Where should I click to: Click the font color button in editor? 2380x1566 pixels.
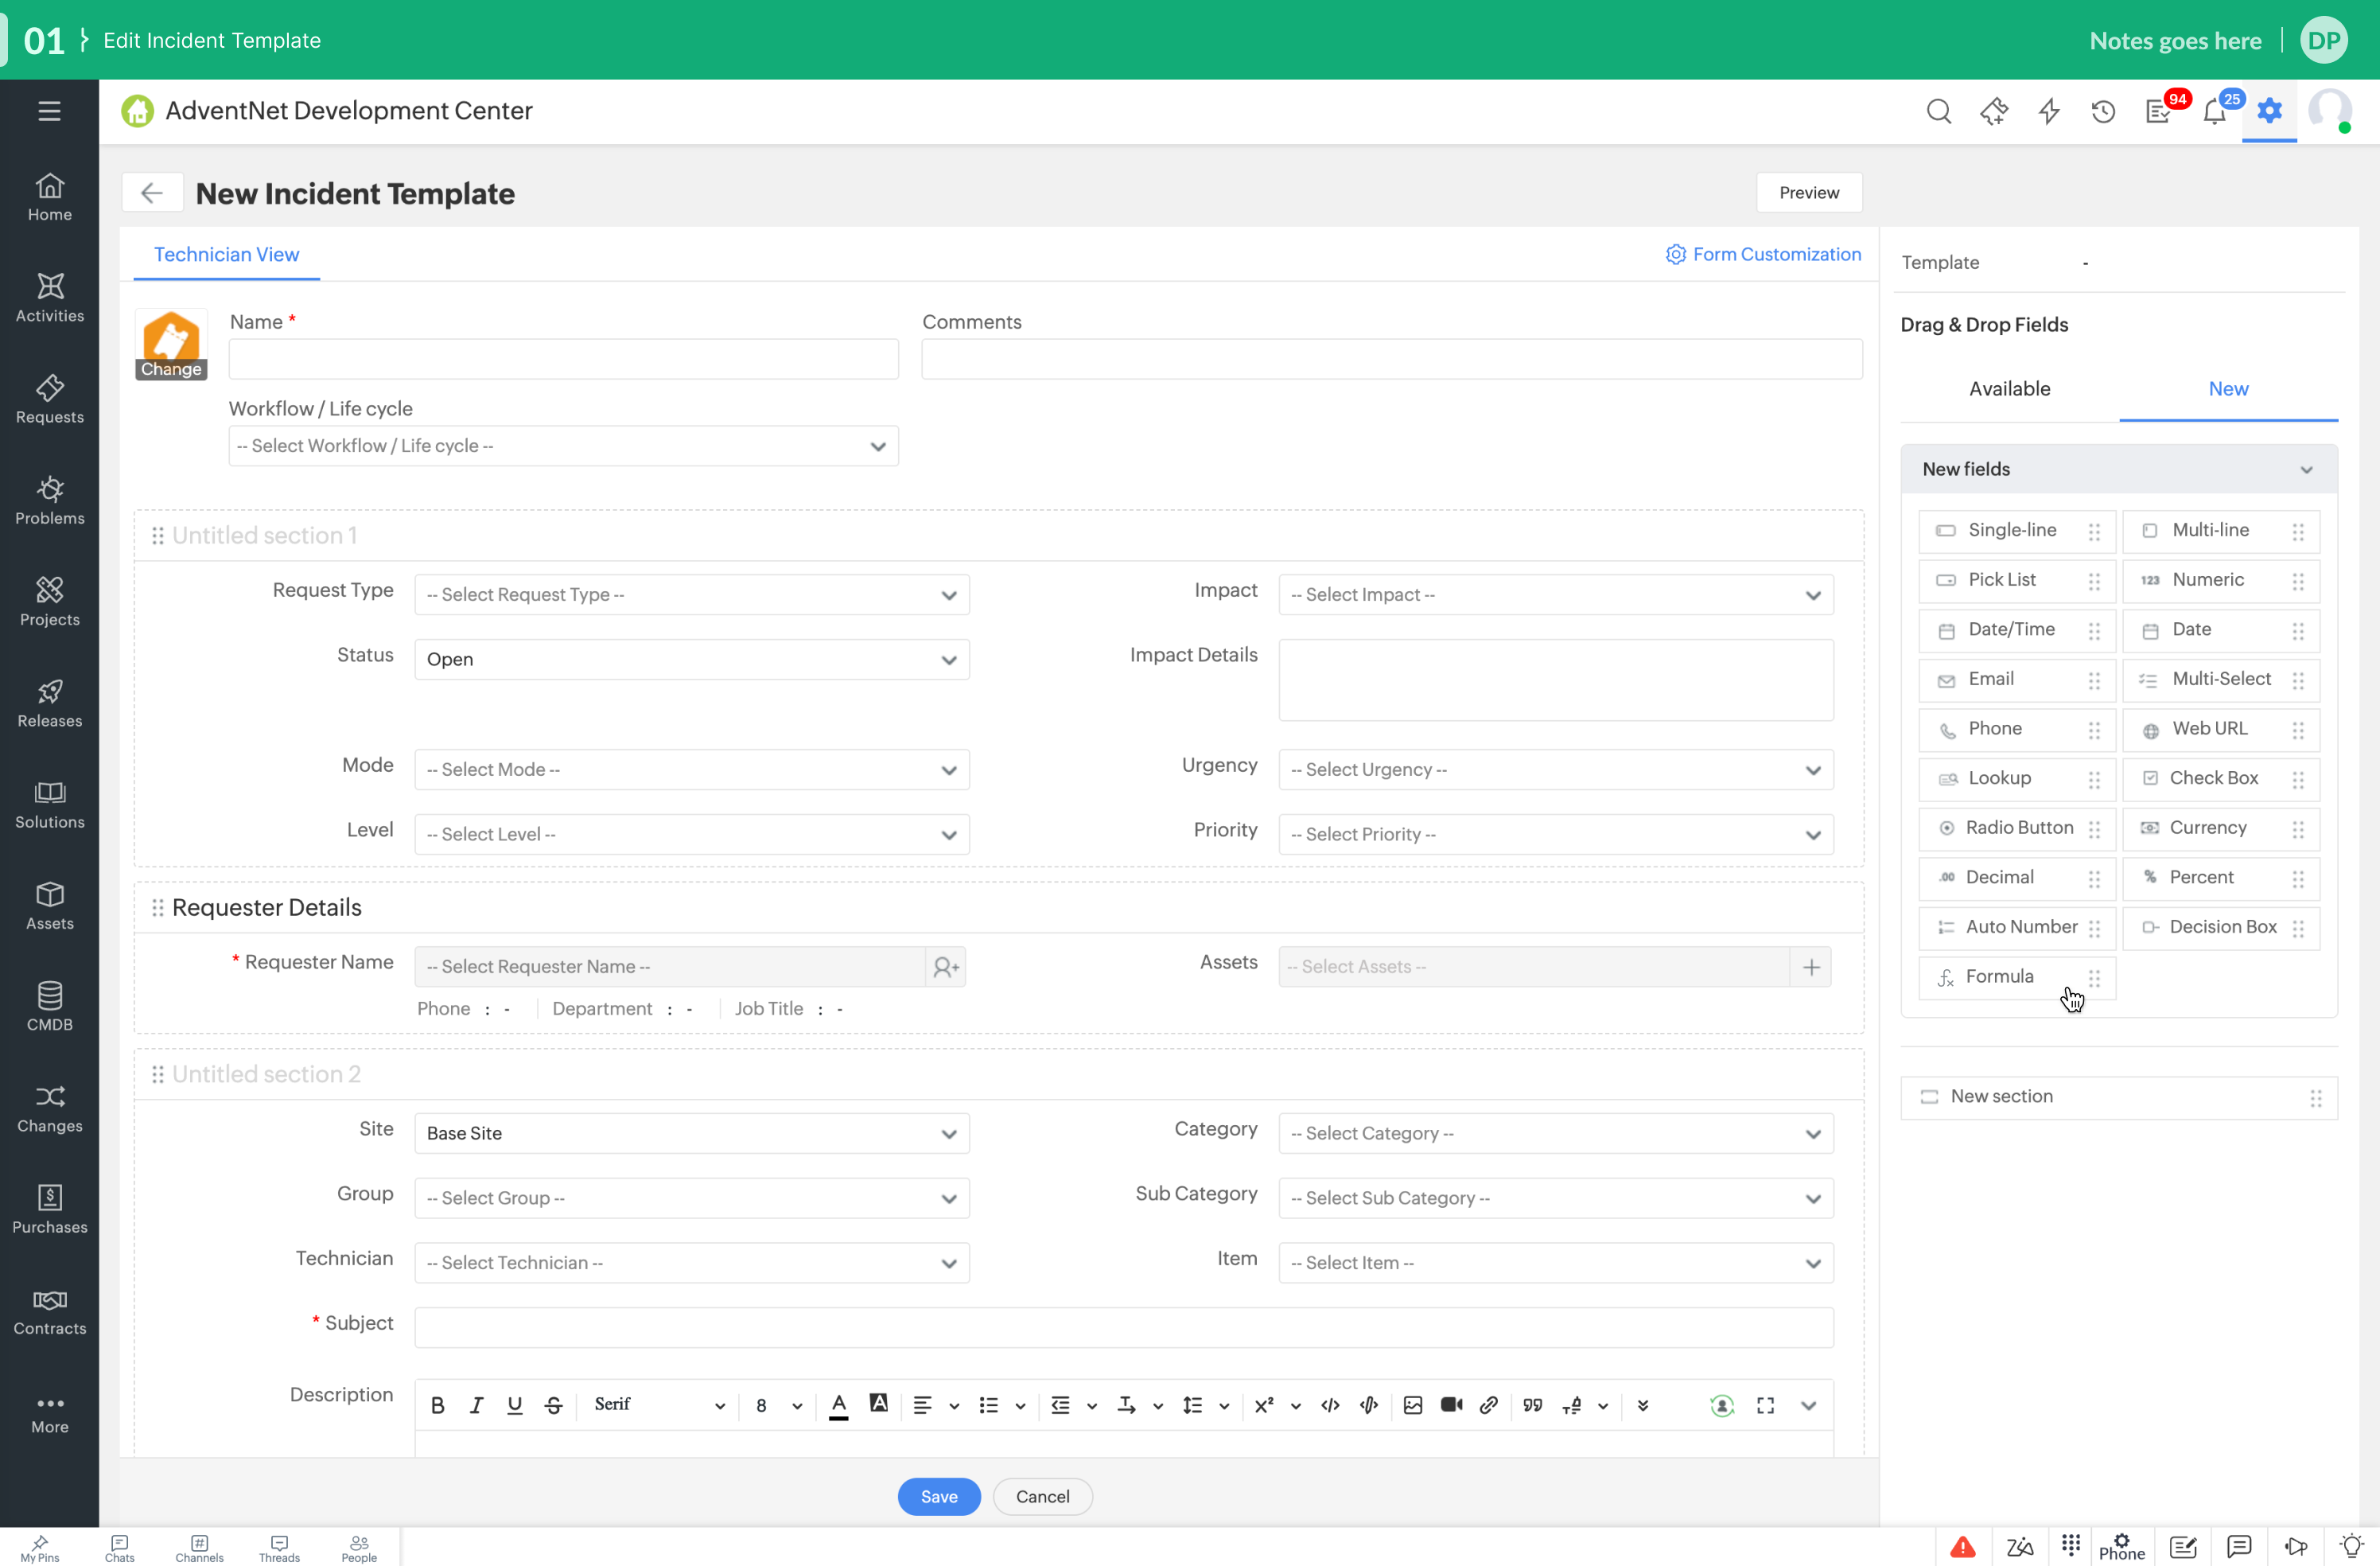839,1405
